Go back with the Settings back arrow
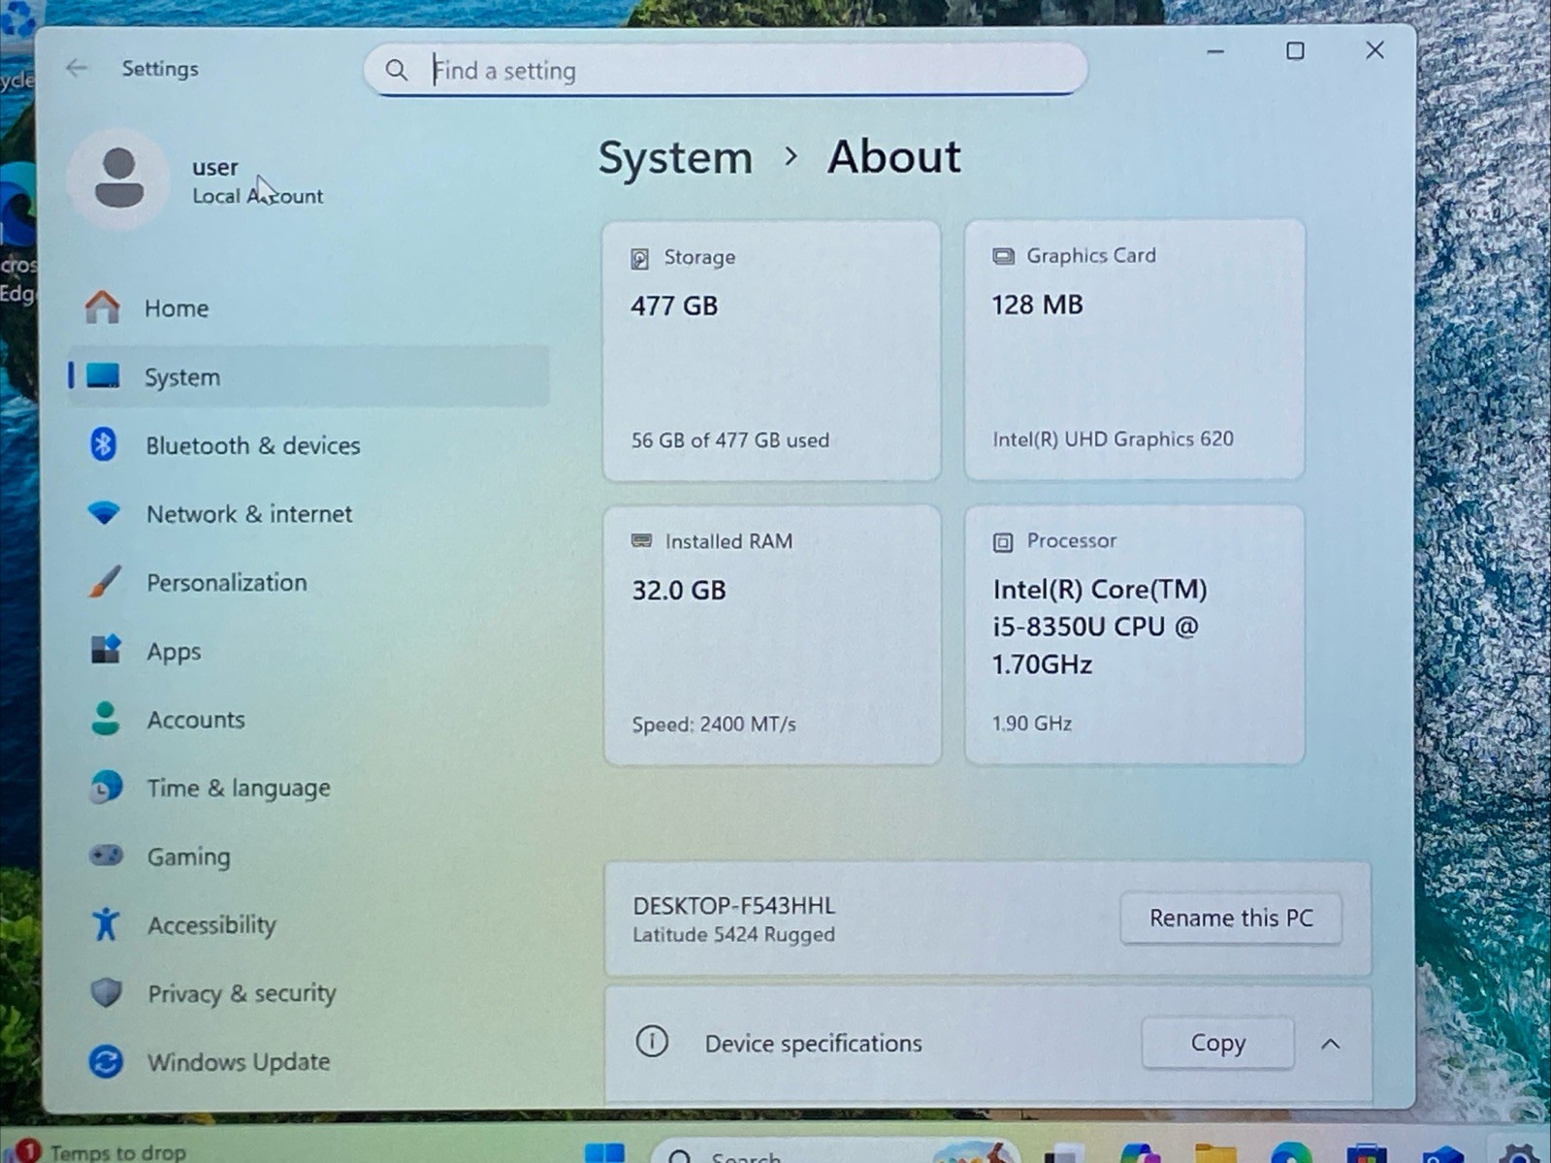This screenshot has width=1551, height=1163. click(x=77, y=68)
